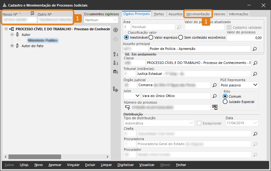Open lookup for Órgão judicial
Screen dimensions: 271x171
(x=215, y=85)
